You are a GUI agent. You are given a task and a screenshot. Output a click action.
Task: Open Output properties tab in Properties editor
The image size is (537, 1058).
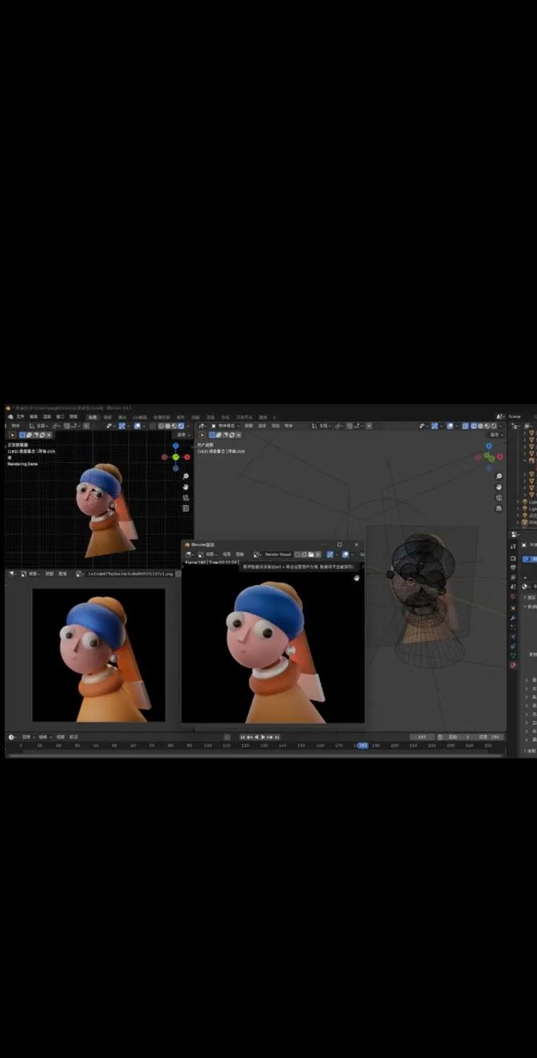pos(513,568)
